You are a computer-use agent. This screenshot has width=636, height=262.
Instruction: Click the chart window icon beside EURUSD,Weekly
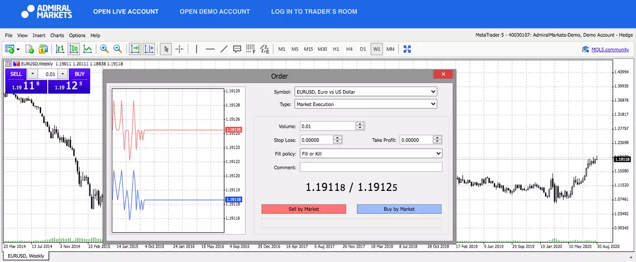(8, 64)
